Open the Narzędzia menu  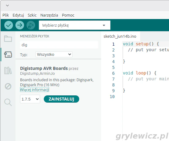(49, 15)
